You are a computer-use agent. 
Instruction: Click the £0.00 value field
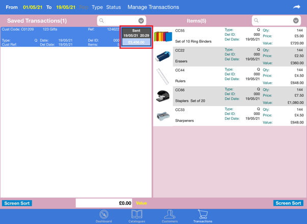[104, 203]
